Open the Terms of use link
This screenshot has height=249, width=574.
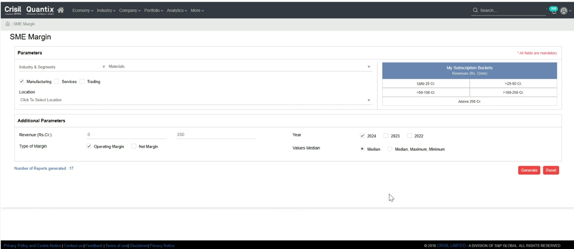point(117,245)
